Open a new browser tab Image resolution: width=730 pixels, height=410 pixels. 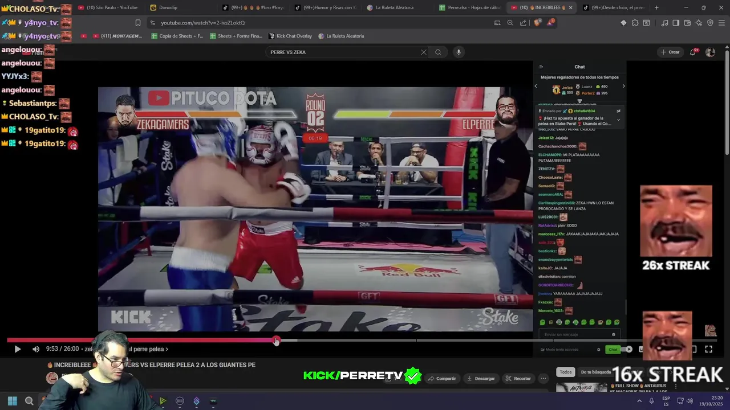656,7
